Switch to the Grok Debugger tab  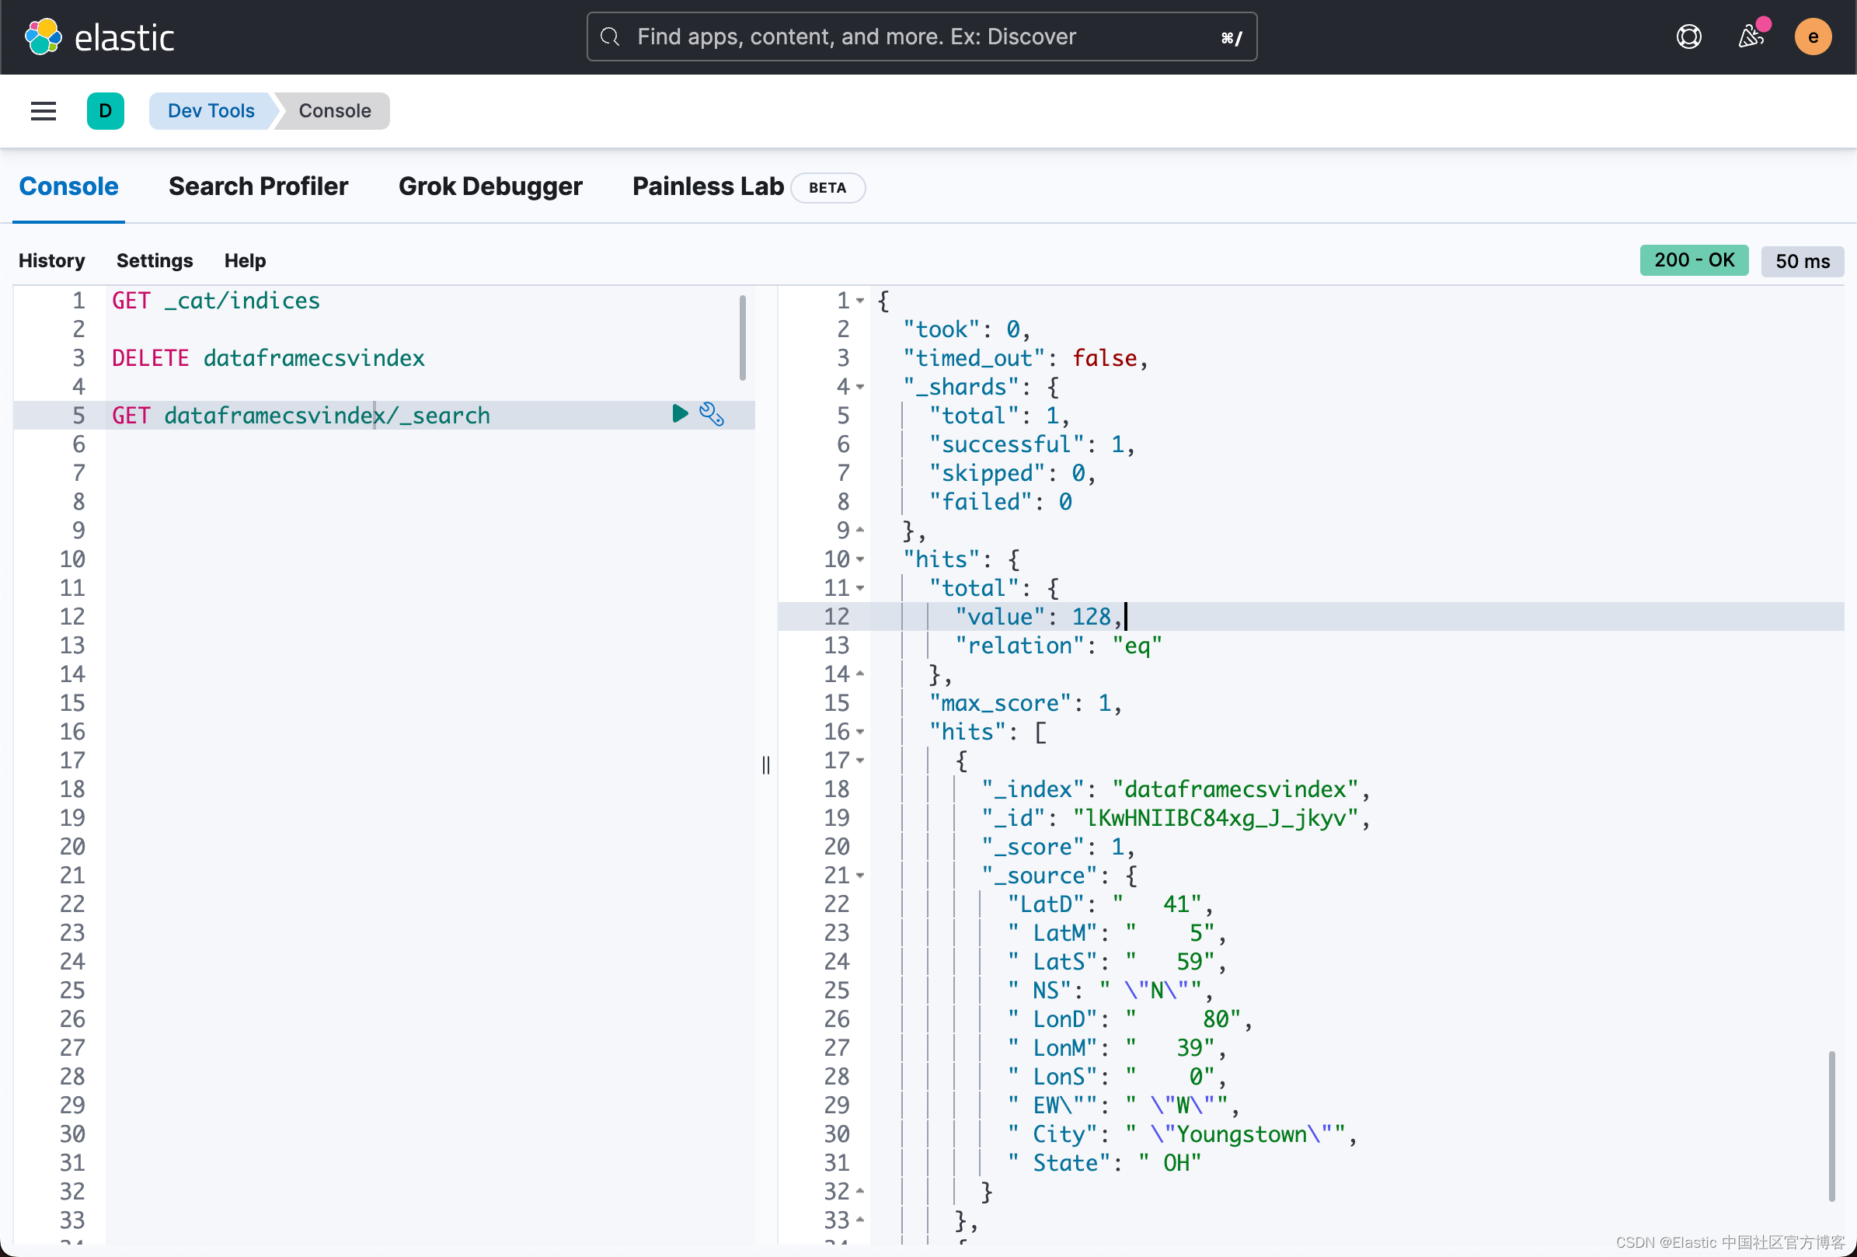(x=490, y=186)
